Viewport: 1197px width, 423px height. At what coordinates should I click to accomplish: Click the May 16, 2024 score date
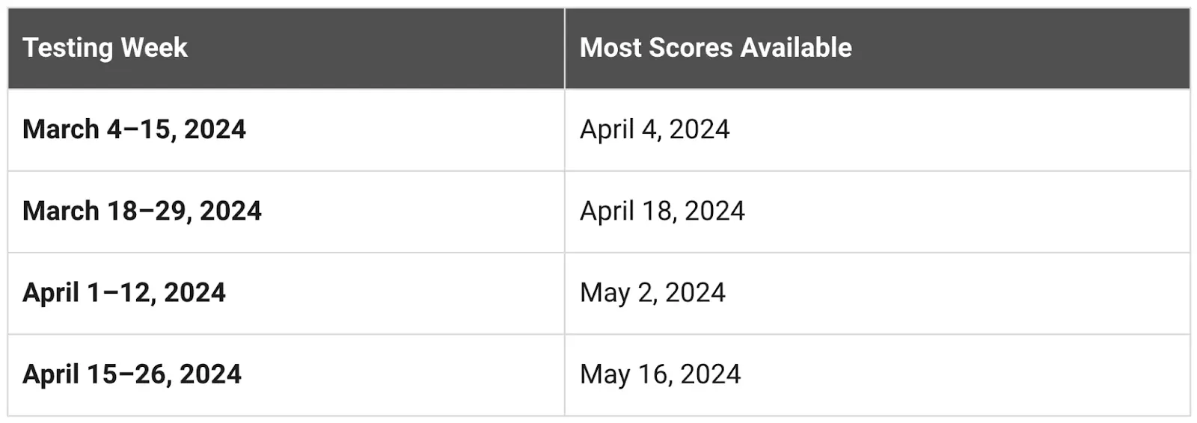pos(660,374)
